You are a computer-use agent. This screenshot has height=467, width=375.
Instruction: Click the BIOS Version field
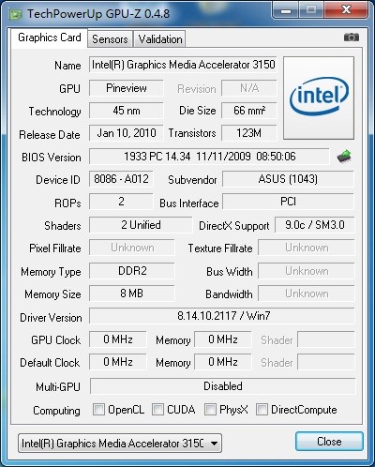tap(209, 157)
